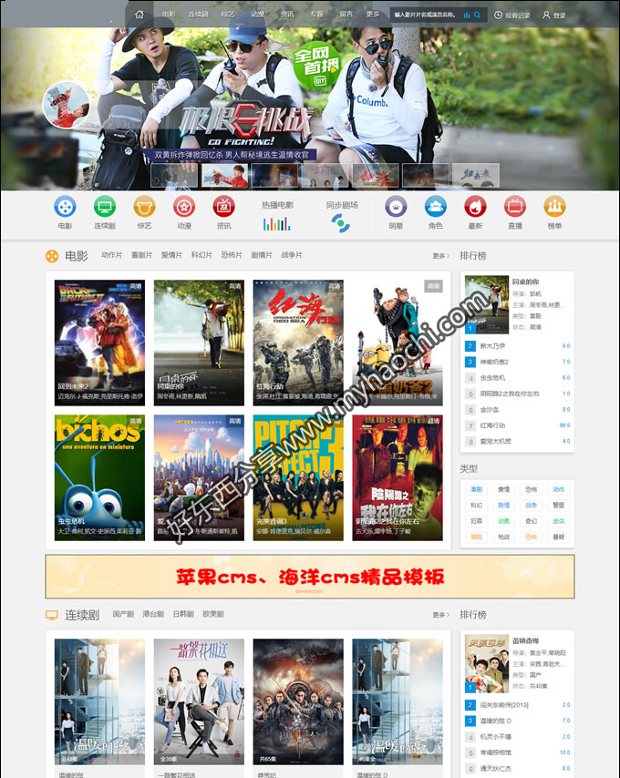Open the purple 明星 crown icon
The image size is (620, 778).
[396, 207]
